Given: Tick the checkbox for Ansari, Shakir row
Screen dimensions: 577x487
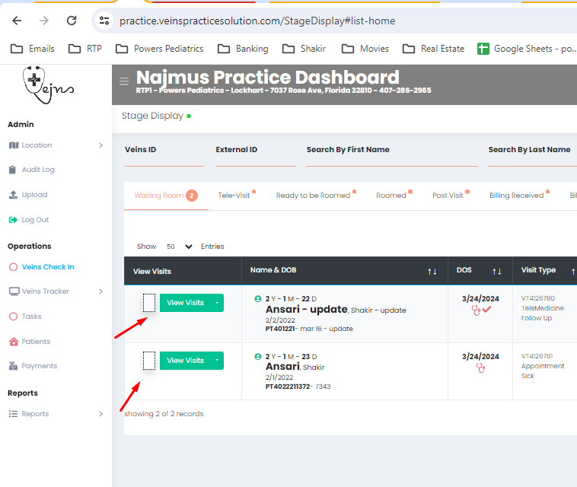Looking at the screenshot, I should 149,361.
